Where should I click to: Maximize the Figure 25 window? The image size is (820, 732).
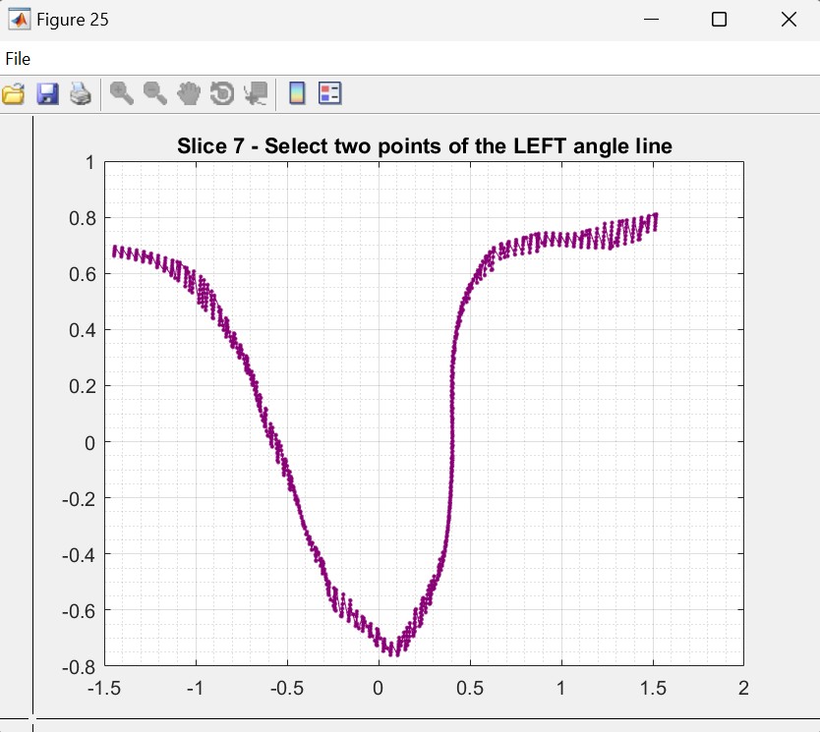[x=719, y=20]
